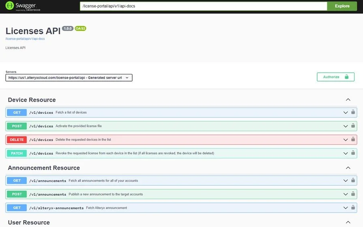Collapse the Device Resource section
The image size is (363, 227).
(x=348, y=100)
